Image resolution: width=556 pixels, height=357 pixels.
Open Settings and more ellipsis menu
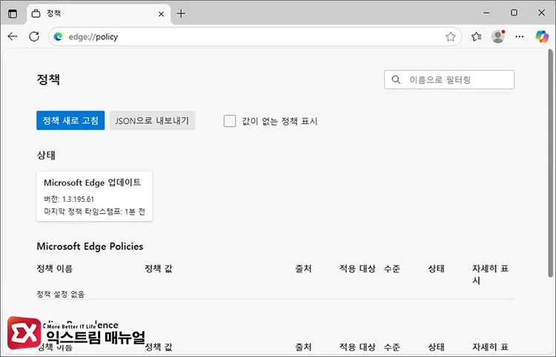tap(520, 36)
